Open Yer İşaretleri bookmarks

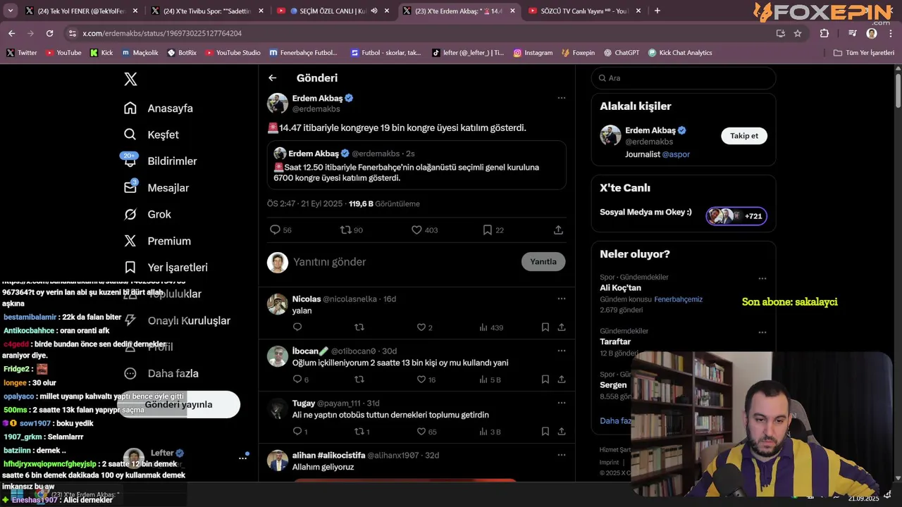click(166, 268)
